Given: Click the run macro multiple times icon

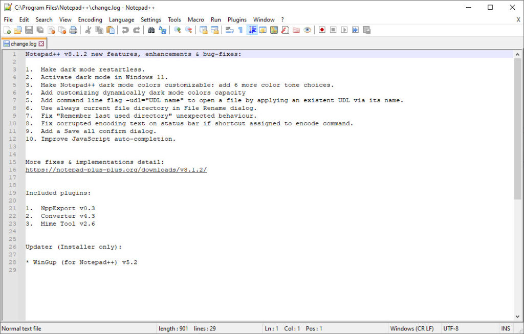Looking at the screenshot, I should [355, 30].
